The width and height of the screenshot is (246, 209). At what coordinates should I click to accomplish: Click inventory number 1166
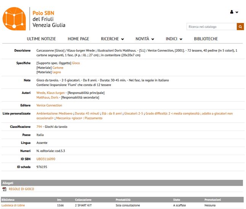[x=61, y=206]
